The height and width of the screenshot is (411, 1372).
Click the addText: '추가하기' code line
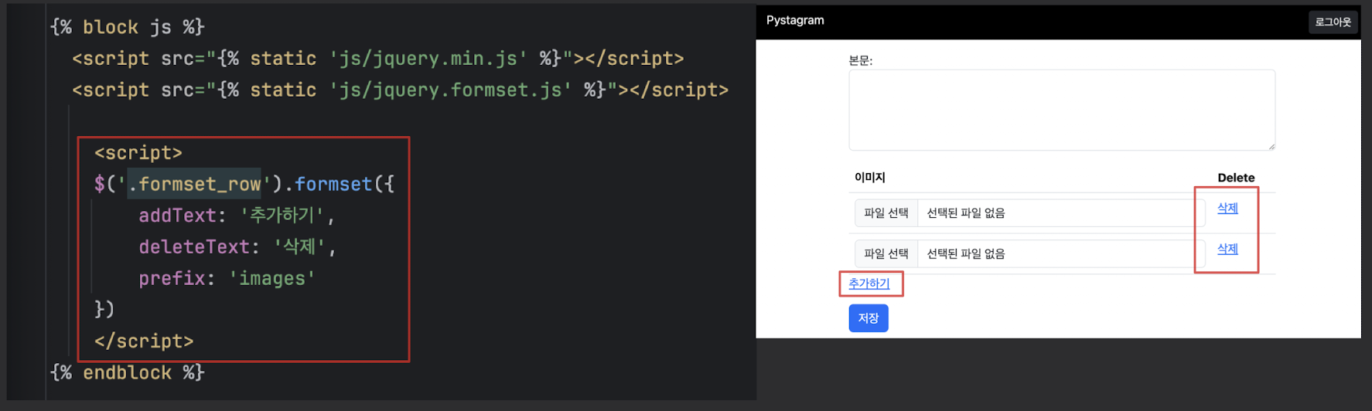point(237,216)
